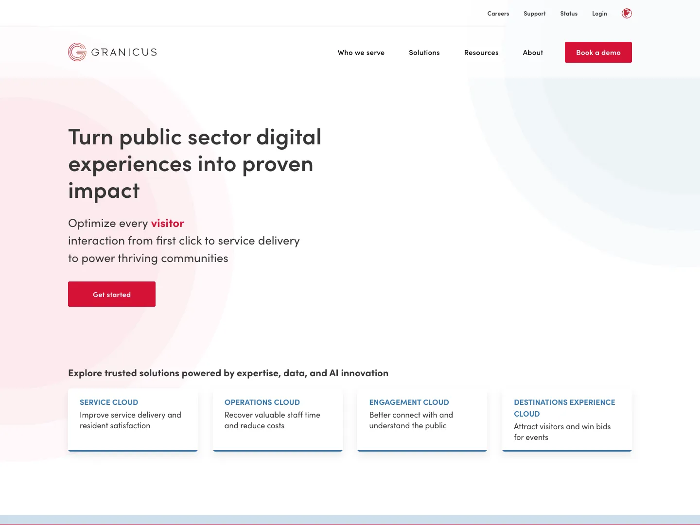Screen dimensions: 700x525
Task: Go to the Support page
Action: 535,14
